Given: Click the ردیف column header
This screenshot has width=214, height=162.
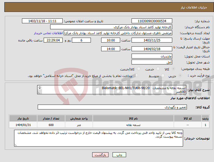Looking at the screenshot, I should 205,118.
